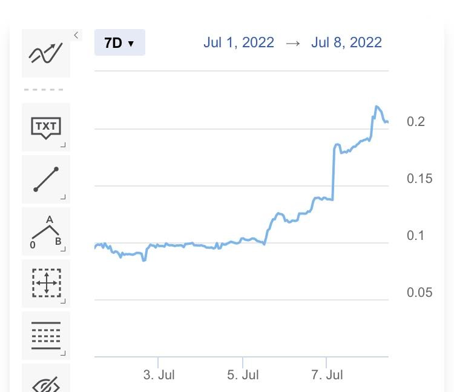Expand the TXT tool submenu corner arrow
454x392 pixels.
63,145
